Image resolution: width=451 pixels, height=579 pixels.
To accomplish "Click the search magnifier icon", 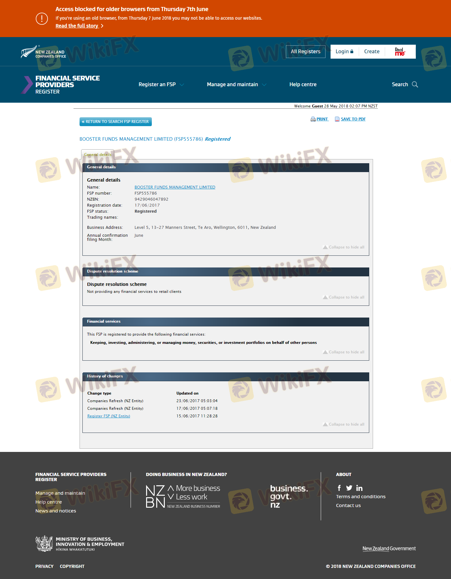I will [x=415, y=84].
